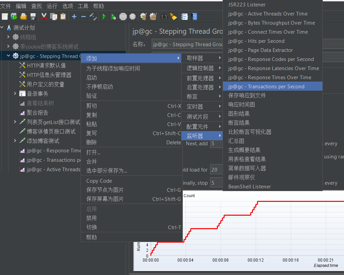Click the Reset Search yellow broom icon
The width and height of the screenshot is (344, 275).
click(x=174, y=17)
